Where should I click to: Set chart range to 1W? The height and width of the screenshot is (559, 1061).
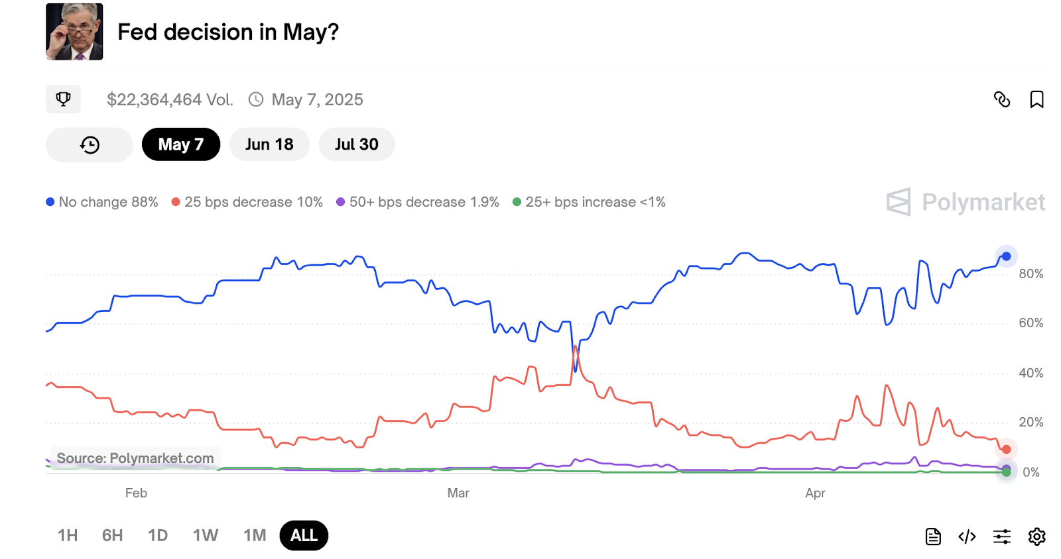point(206,535)
